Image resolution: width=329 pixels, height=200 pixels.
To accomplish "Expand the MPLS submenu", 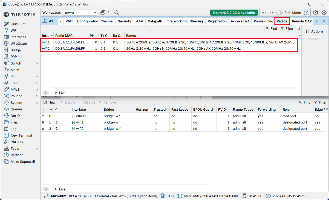I will pos(37,89).
